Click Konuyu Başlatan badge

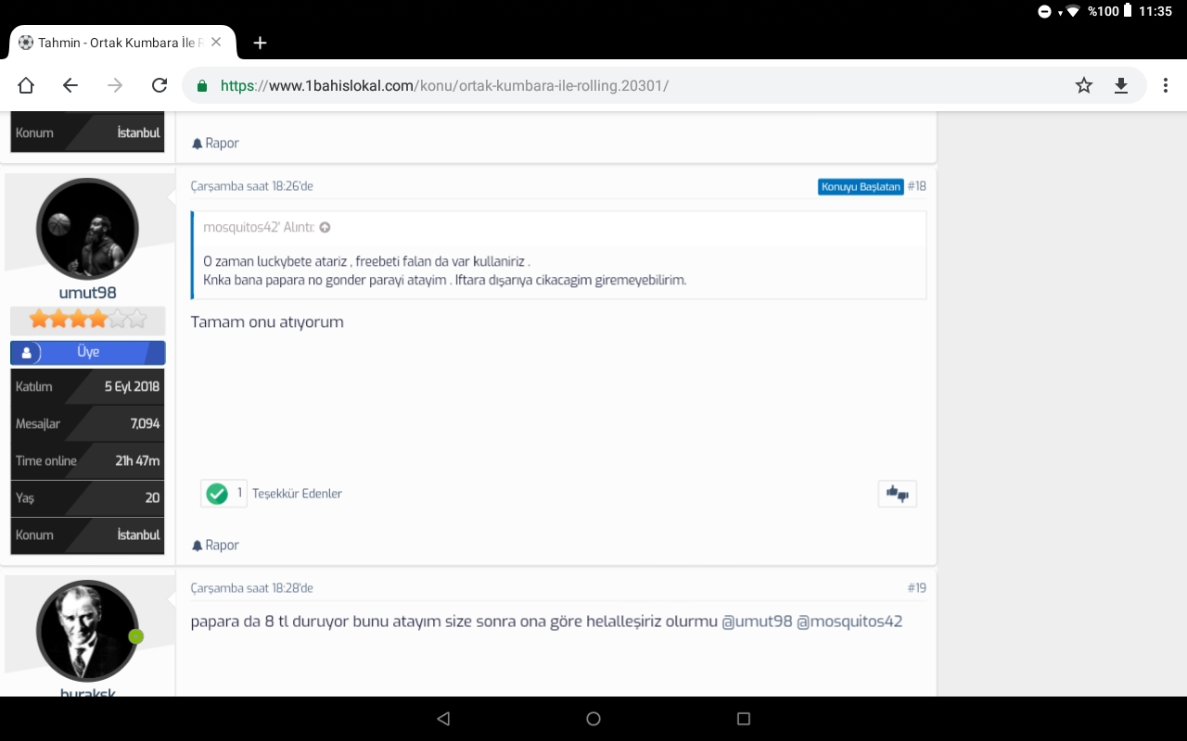861,186
